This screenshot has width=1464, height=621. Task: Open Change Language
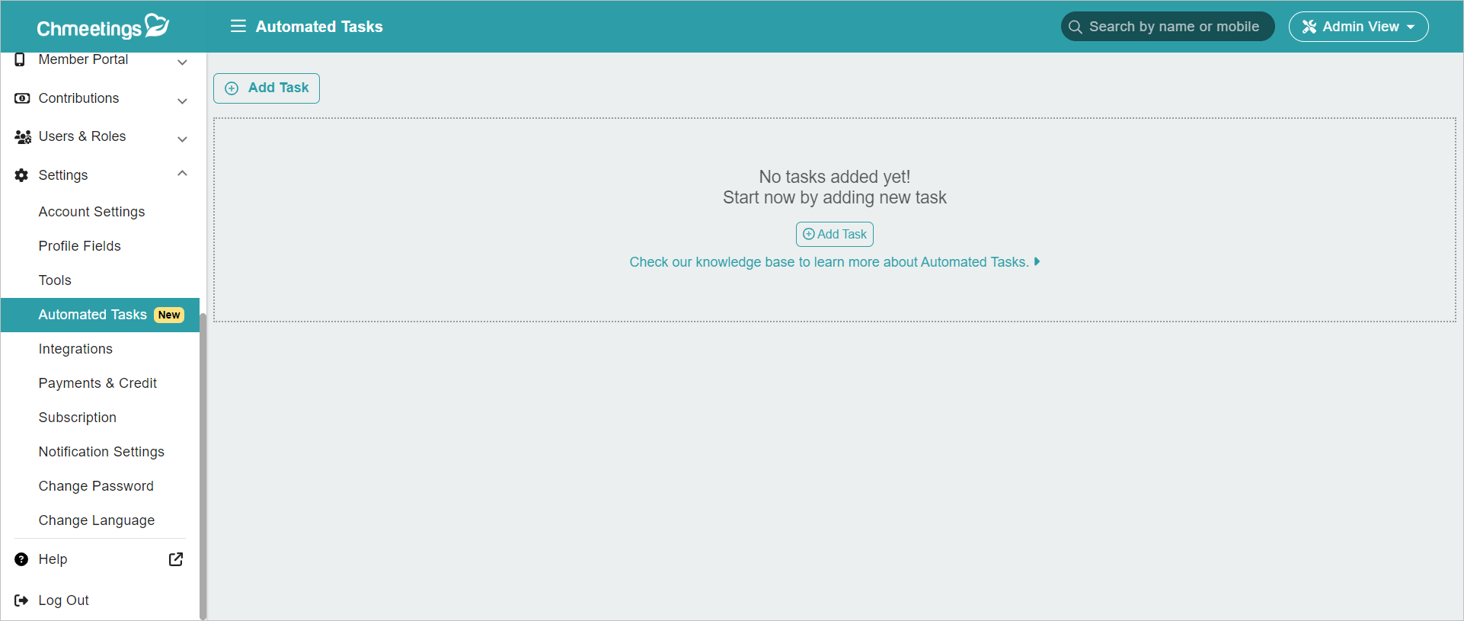coord(97,520)
